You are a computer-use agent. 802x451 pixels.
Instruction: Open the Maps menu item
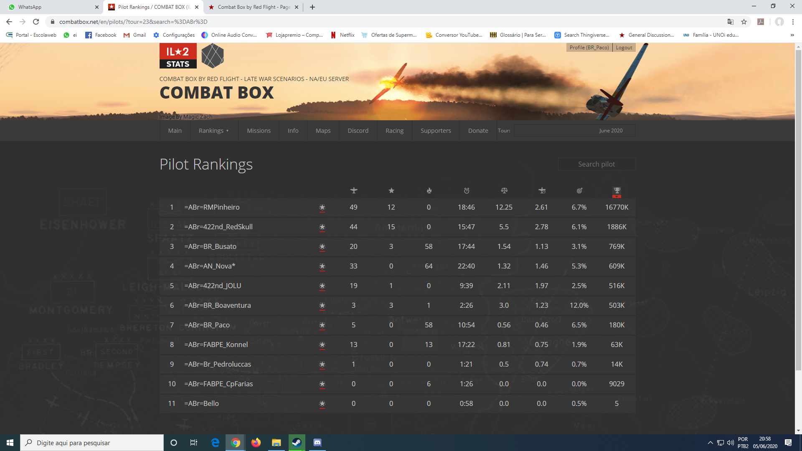coord(323,131)
